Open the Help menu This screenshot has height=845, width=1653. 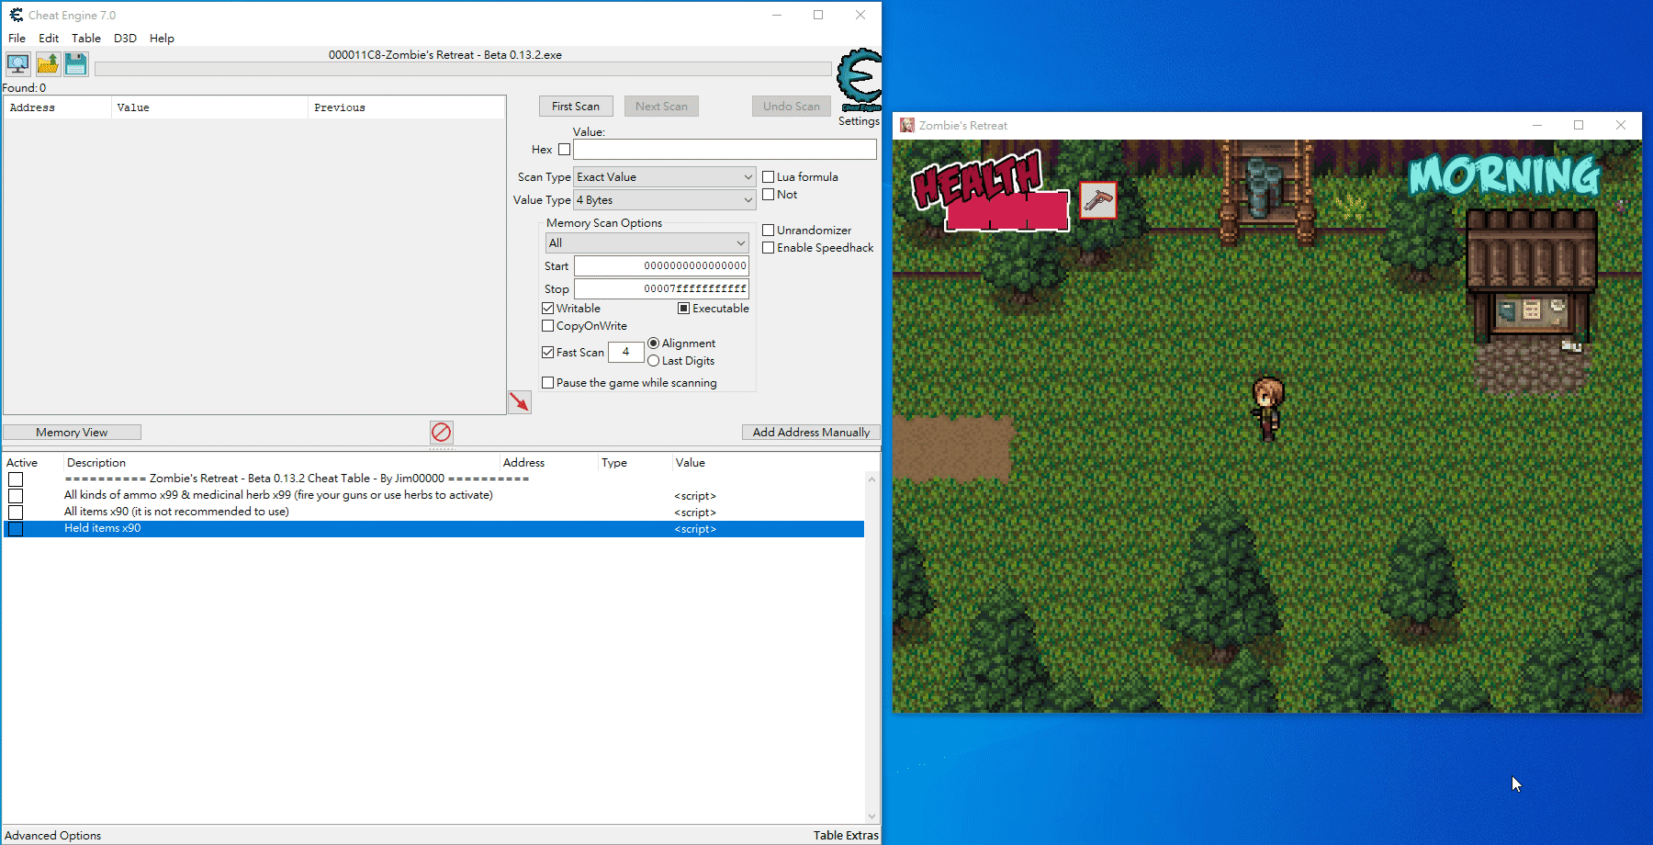click(162, 39)
